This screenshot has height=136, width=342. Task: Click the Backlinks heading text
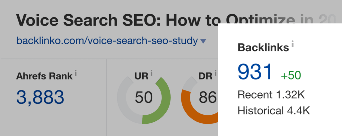(263, 48)
